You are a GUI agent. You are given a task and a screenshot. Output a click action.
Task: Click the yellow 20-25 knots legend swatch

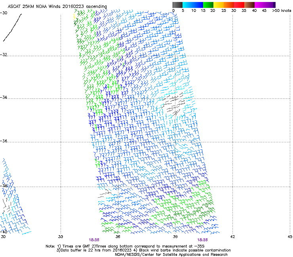(x=219, y=5)
